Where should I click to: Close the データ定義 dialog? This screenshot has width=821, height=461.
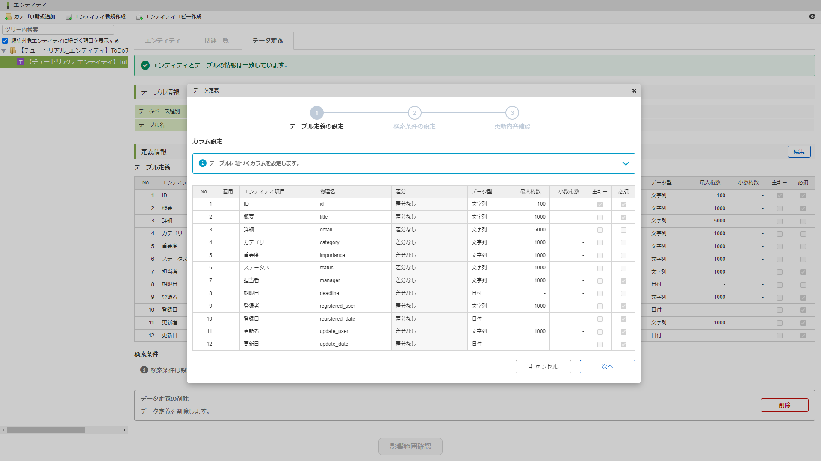click(x=634, y=90)
